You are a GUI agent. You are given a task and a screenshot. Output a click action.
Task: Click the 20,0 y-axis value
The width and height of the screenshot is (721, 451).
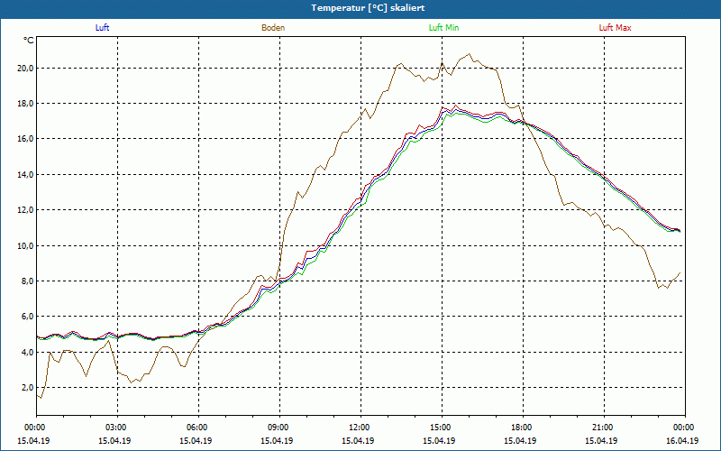[26, 69]
